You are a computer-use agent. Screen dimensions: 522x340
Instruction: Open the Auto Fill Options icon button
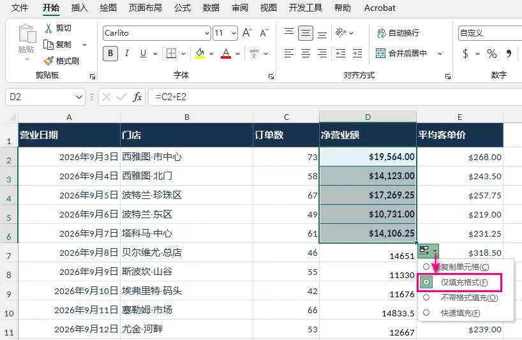point(428,251)
